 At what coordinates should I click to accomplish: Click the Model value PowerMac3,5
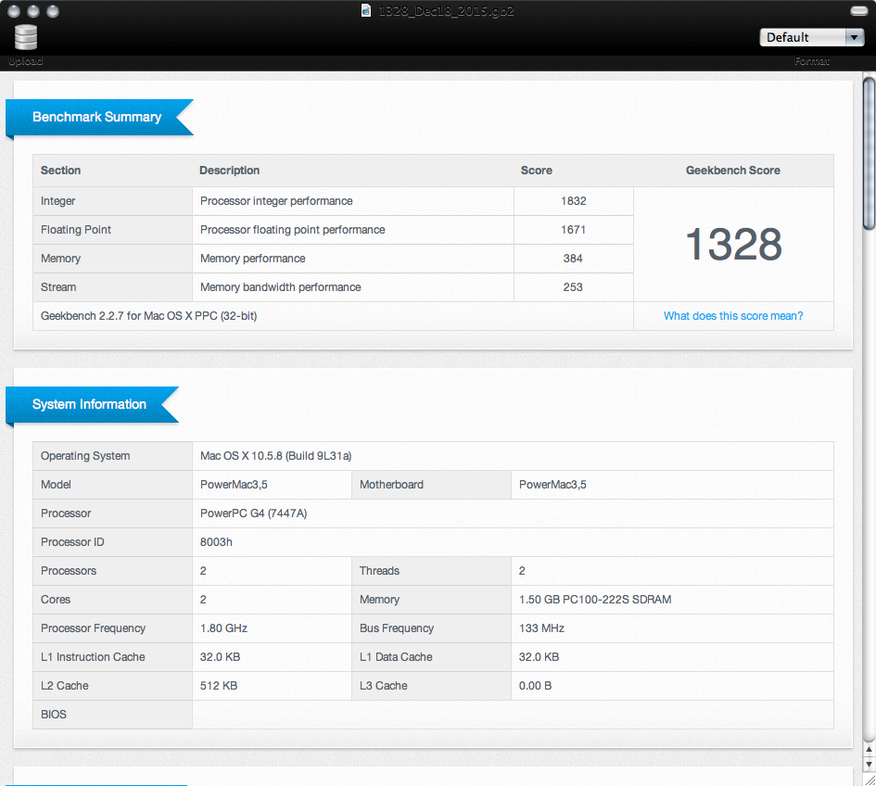234,485
